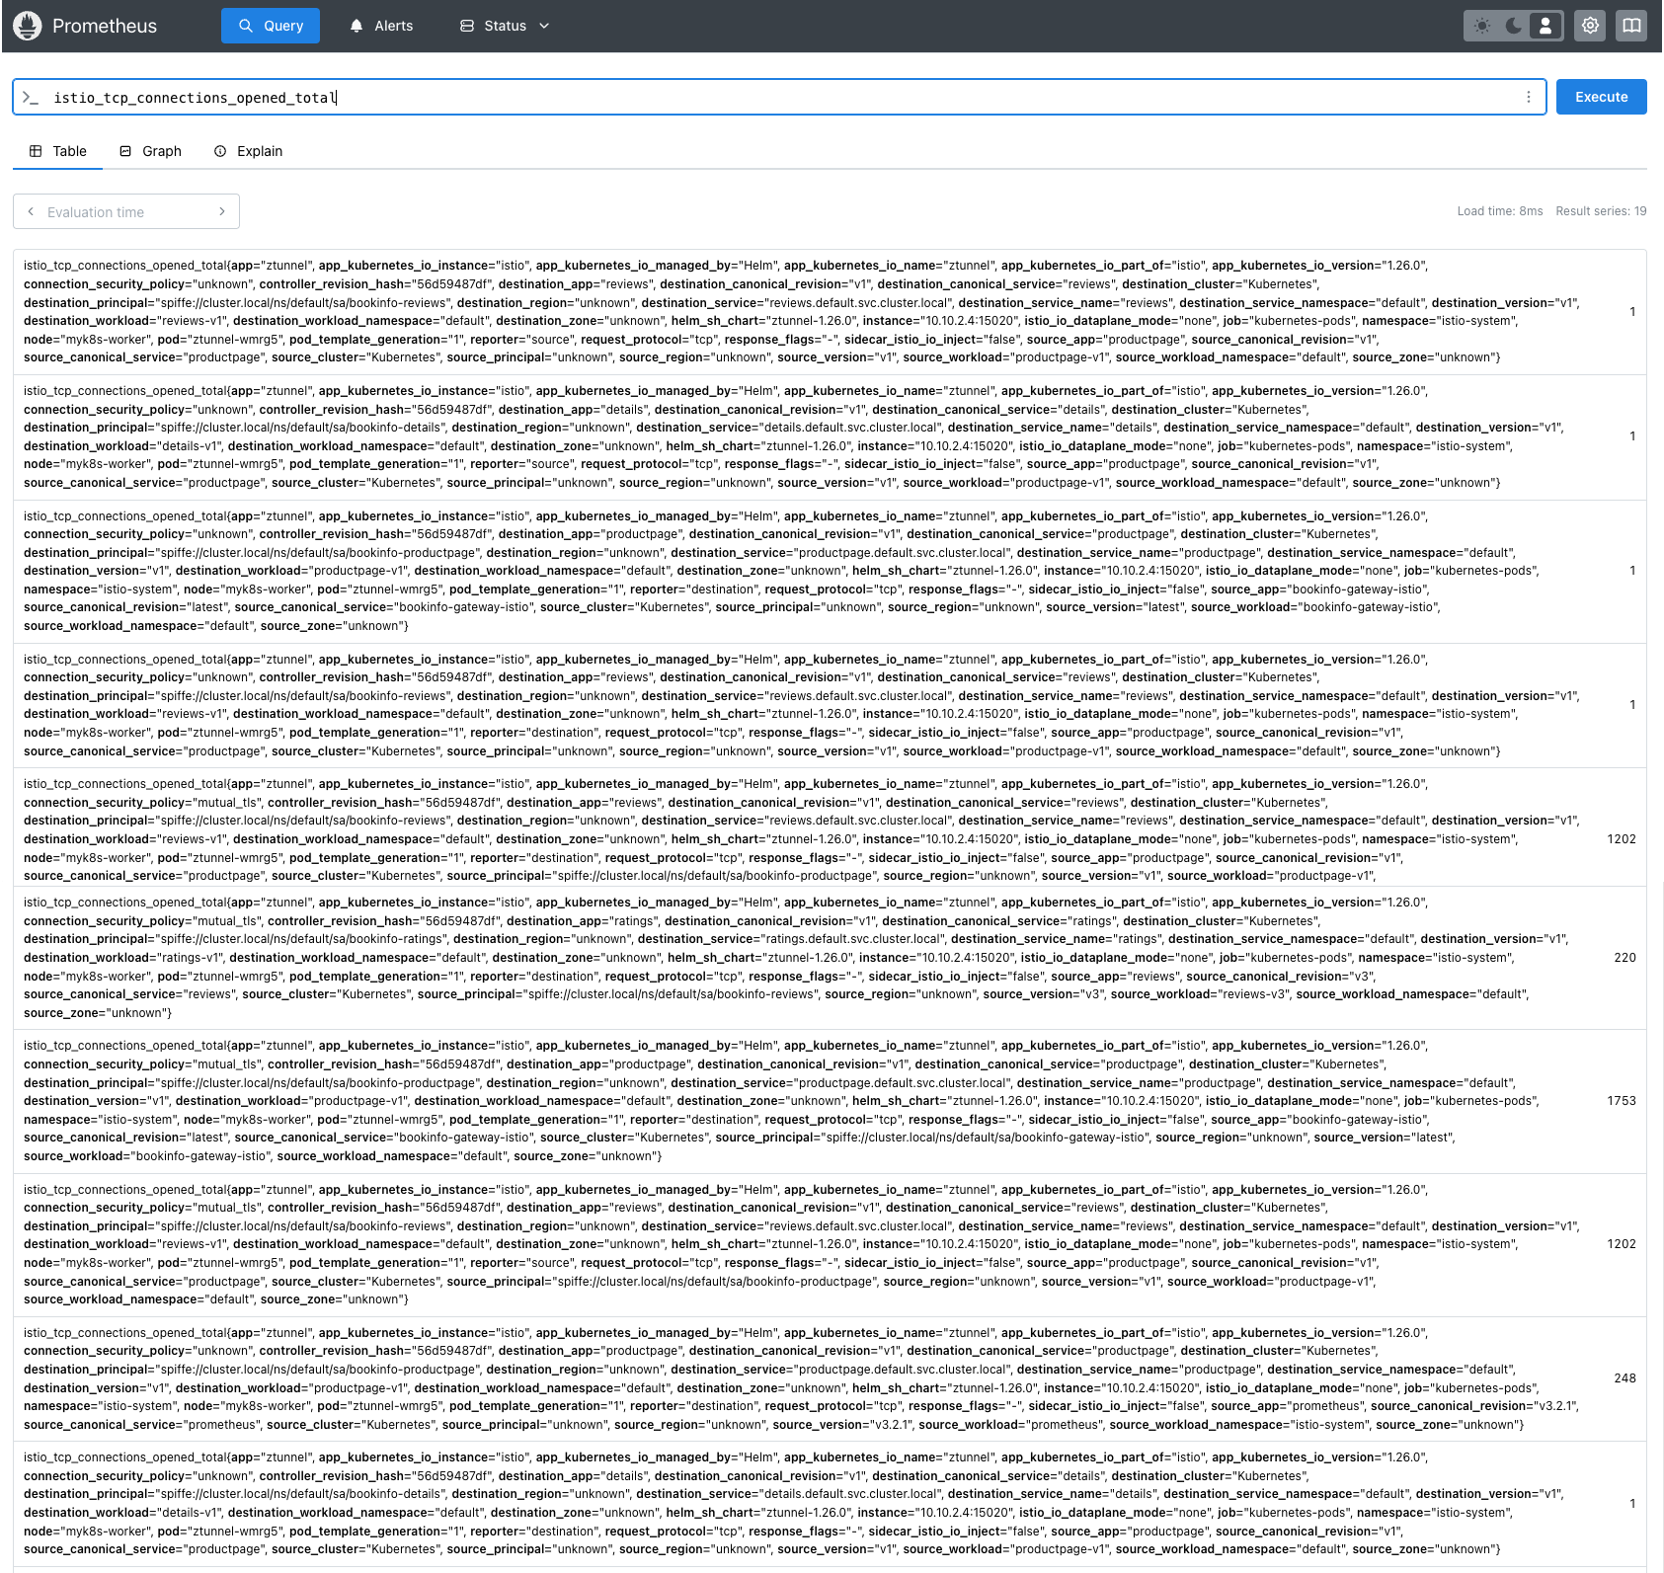Screen dimensions: 1664x1573
Task: Open the query options three-dot menu
Action: click(x=1529, y=97)
